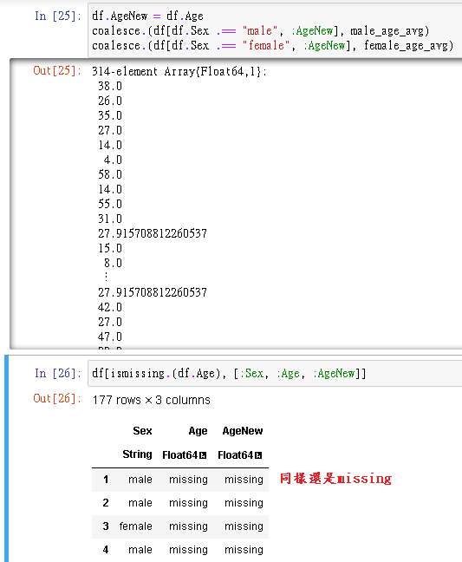Click the ':AgeNew' symbol in cell 26
The height and width of the screenshot is (562, 462).
334,374
